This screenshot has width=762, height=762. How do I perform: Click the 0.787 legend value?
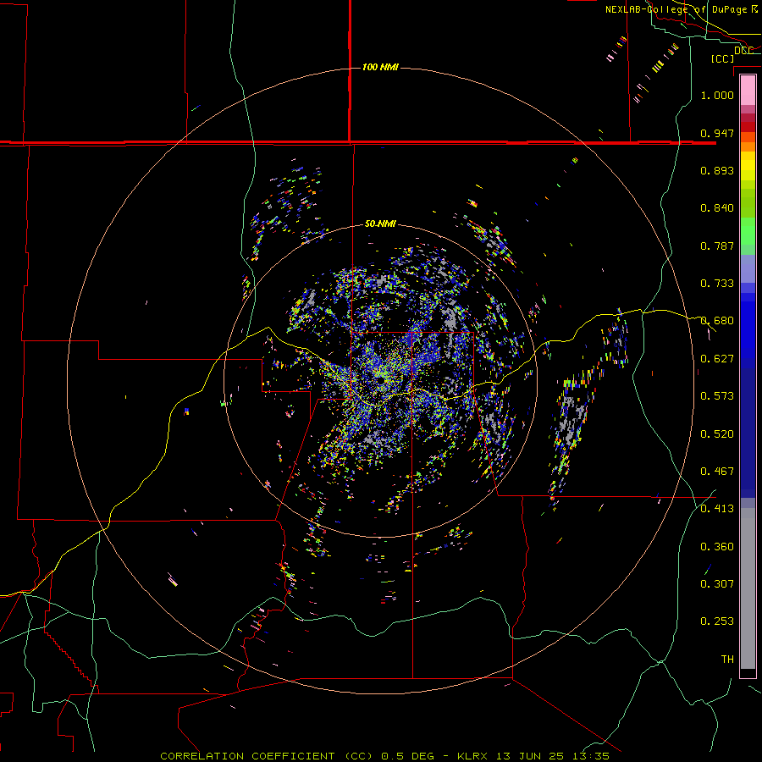717,246
